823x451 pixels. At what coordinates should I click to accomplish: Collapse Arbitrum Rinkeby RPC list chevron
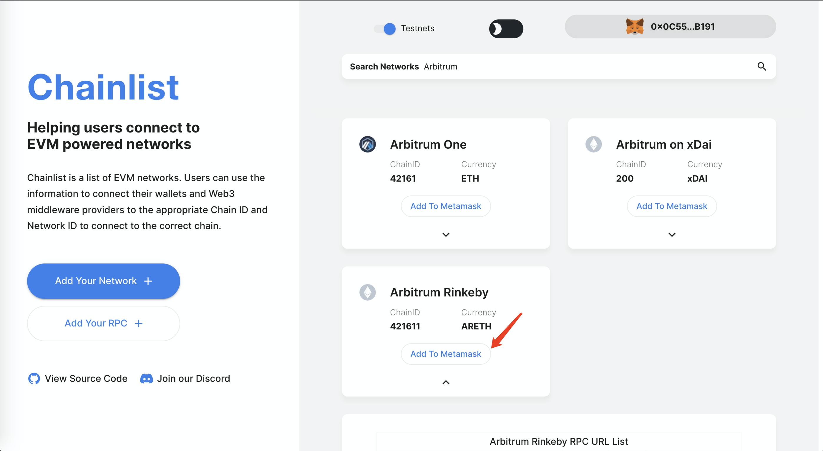446,382
